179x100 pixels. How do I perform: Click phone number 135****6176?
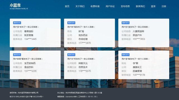[139, 75]
